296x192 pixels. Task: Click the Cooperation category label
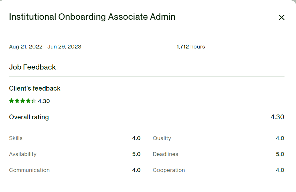tap(169, 170)
